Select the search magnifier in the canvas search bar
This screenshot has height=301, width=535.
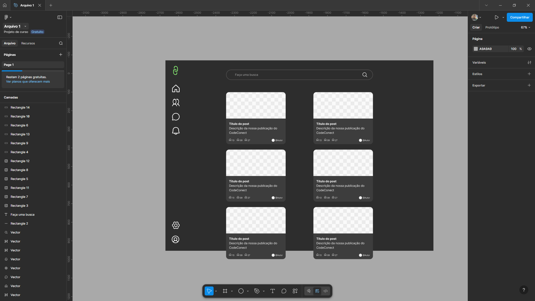pos(365,75)
